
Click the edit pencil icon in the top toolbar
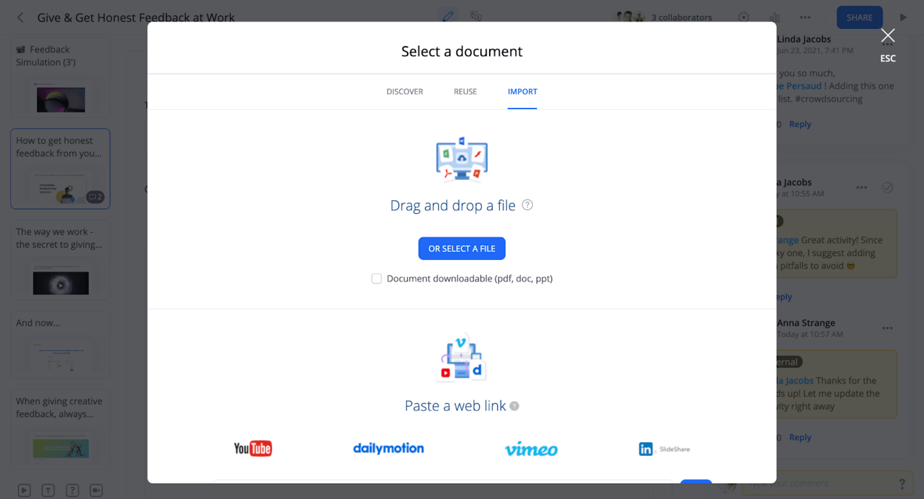pos(448,17)
